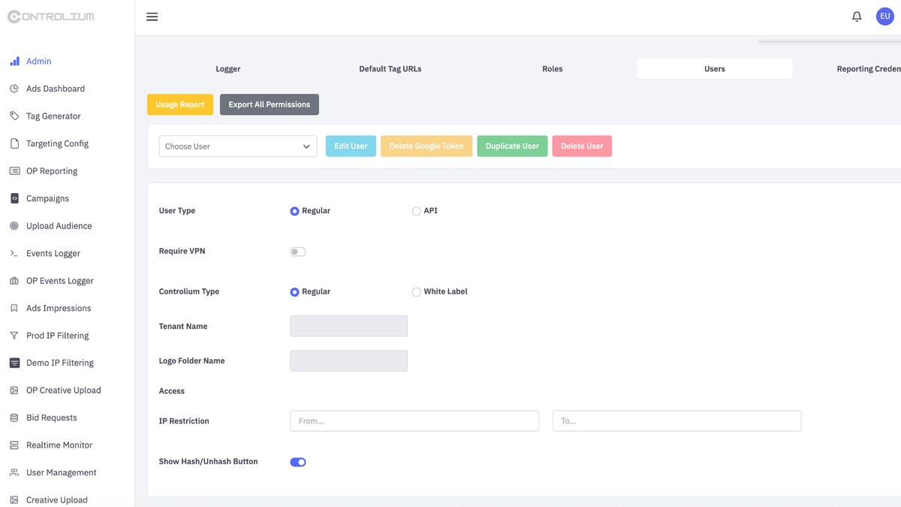
Task: Switch to the Roles tab
Action: (553, 68)
